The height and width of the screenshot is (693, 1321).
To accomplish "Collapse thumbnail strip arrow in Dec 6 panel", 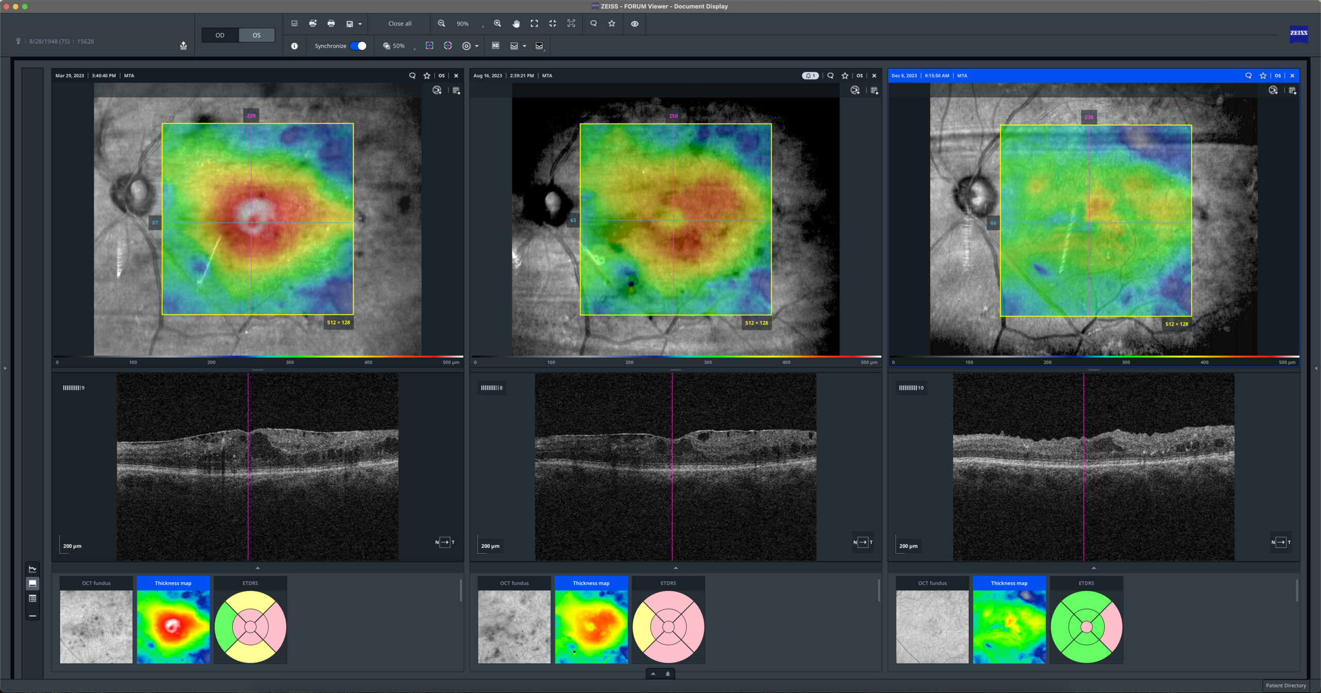I will [1093, 568].
